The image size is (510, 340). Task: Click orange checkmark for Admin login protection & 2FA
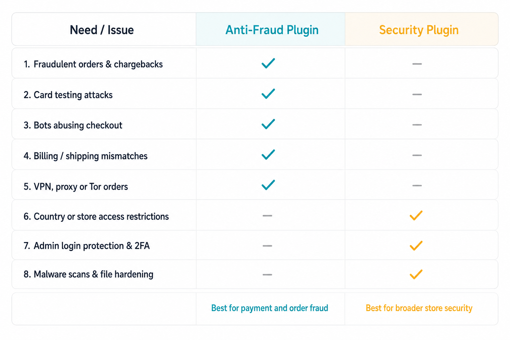pos(416,245)
